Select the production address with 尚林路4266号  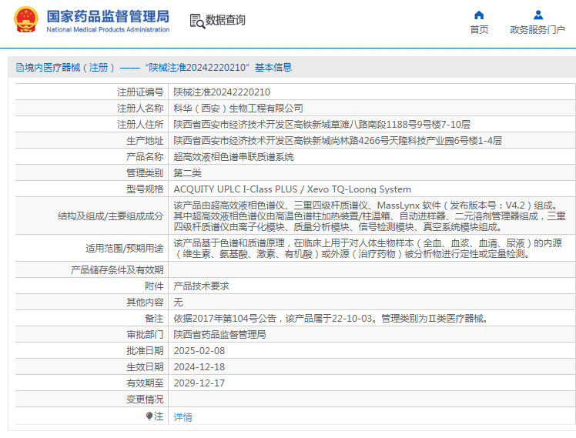click(337, 141)
